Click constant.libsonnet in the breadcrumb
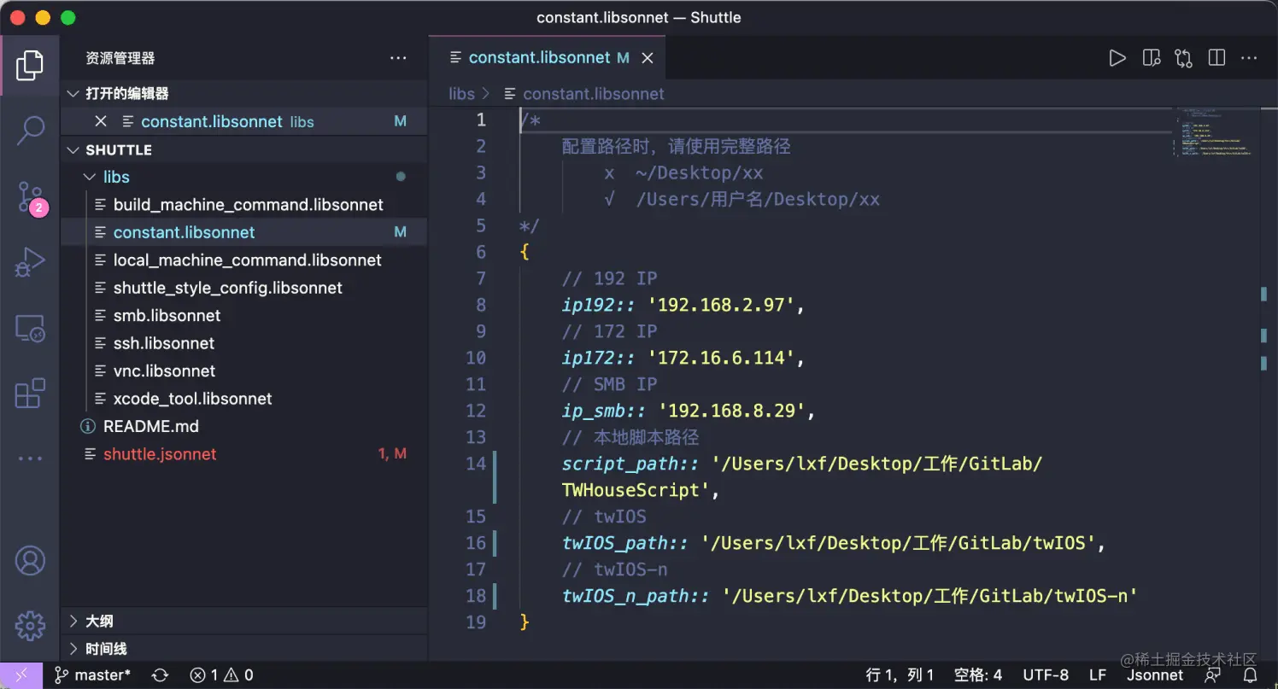This screenshot has height=689, width=1278. 593,94
